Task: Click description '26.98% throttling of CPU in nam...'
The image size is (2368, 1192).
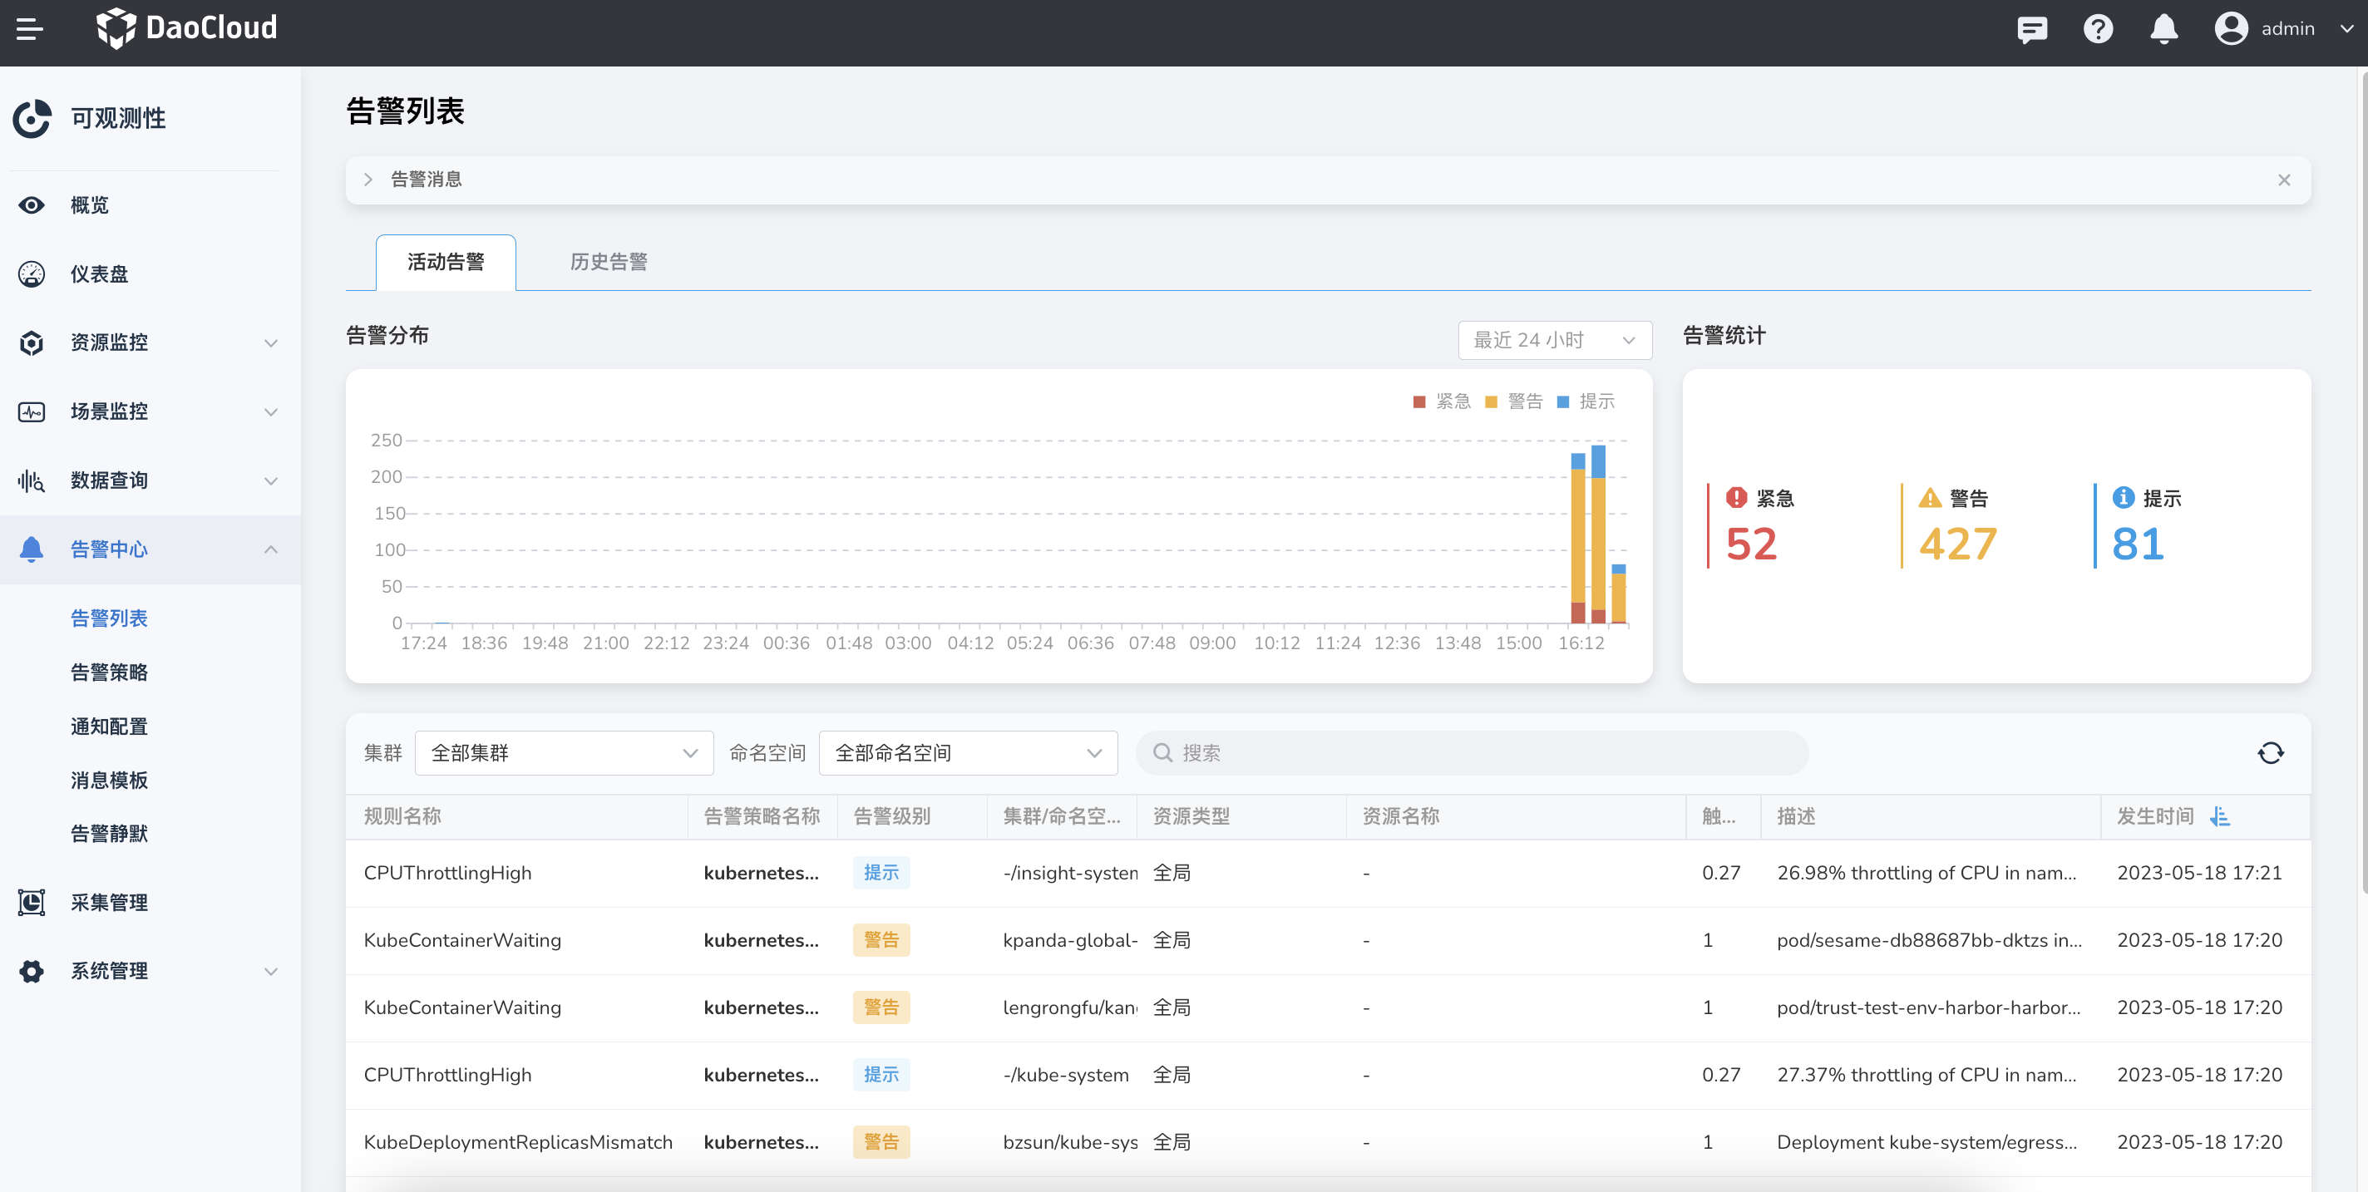Action: (1926, 873)
